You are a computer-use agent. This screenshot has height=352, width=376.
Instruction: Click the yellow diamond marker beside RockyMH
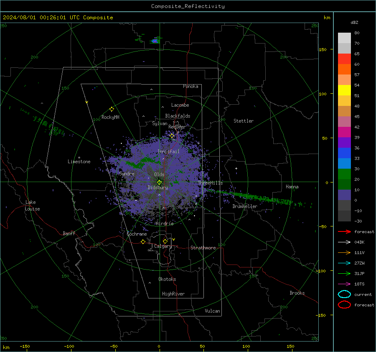click(112, 109)
